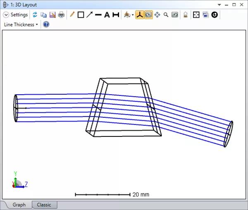The image size is (248, 210).
Task: Select the rectangle annotation tool
Action: pos(81,14)
